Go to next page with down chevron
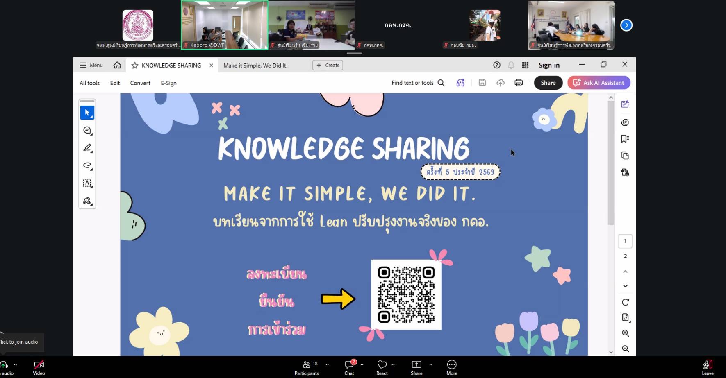 coord(625,286)
